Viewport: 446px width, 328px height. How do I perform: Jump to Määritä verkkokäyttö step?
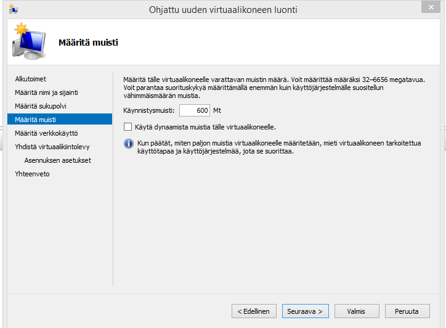46,133
